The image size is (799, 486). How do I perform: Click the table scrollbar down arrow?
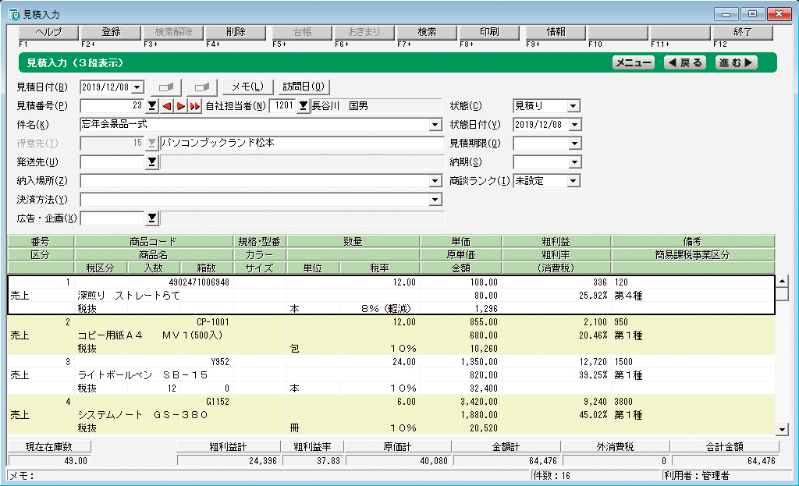[x=782, y=430]
